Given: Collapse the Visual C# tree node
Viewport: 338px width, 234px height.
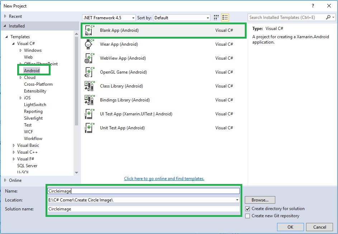Looking at the screenshot, I should [13, 44].
